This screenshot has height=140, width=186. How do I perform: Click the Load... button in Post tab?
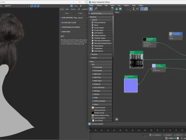81,13
